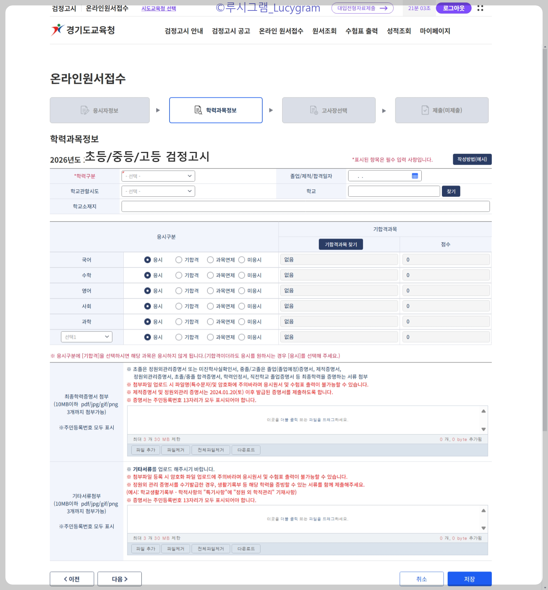Click 다운로드 under 기타서류첨부
This screenshot has height=590, width=548.
[x=246, y=549]
